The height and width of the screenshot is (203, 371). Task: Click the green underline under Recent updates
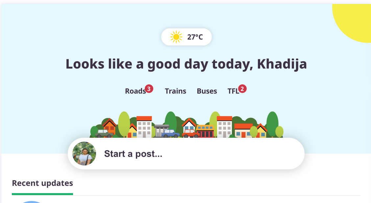pyautogui.click(x=42, y=194)
